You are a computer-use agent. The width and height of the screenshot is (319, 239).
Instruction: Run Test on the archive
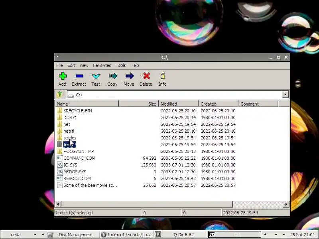pos(96,76)
